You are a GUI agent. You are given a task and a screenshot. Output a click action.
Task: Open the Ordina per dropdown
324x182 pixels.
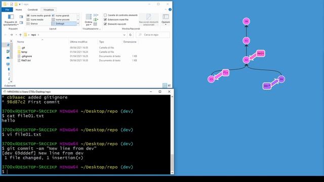89,20
